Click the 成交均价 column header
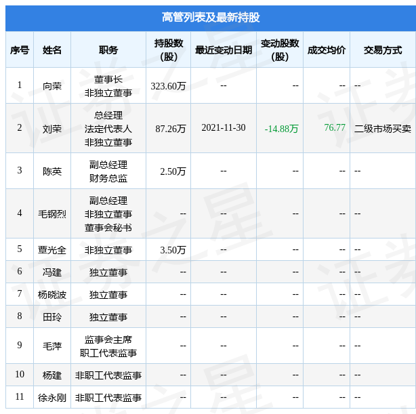This screenshot has width=416, height=414. [x=327, y=50]
